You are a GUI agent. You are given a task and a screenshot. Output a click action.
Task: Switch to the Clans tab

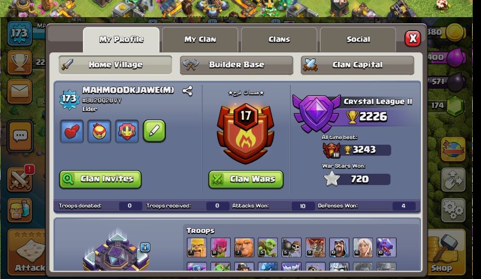[x=279, y=39]
